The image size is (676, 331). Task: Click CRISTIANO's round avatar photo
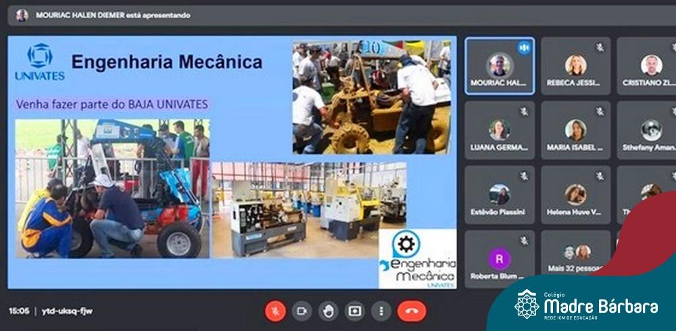(x=651, y=65)
